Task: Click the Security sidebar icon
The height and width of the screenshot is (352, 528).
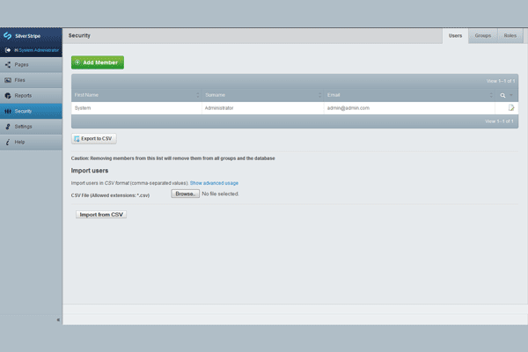Action: pos(8,111)
